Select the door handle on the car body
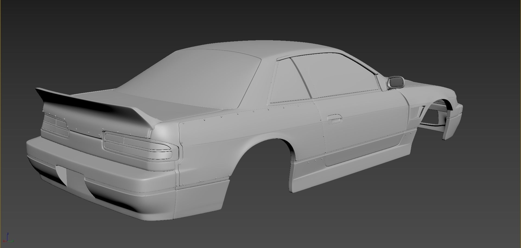The image size is (521, 248). (335, 119)
